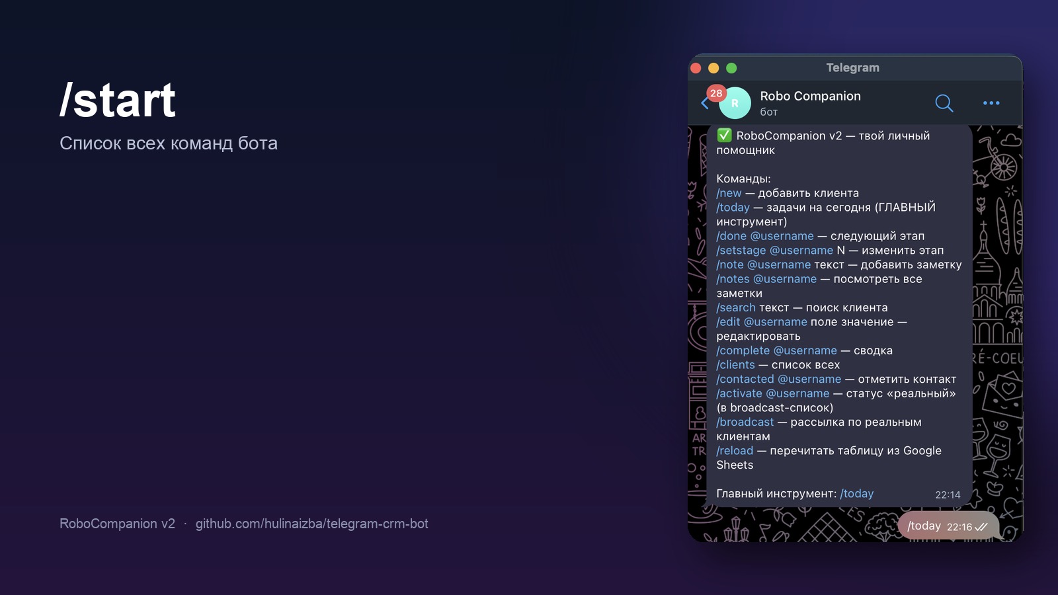Click the back arrow in Telegram header
1058x595 pixels.
pos(705,103)
